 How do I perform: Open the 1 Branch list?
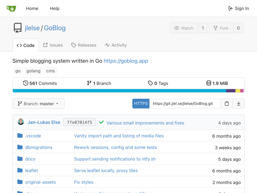pyautogui.click(x=99, y=83)
